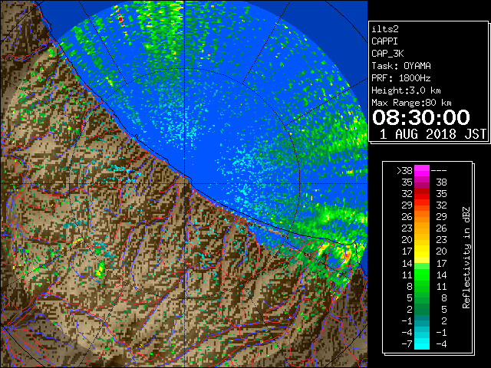This screenshot has height=368, width=491.
Task: Click the '-7' legend value
Action: click(x=407, y=344)
